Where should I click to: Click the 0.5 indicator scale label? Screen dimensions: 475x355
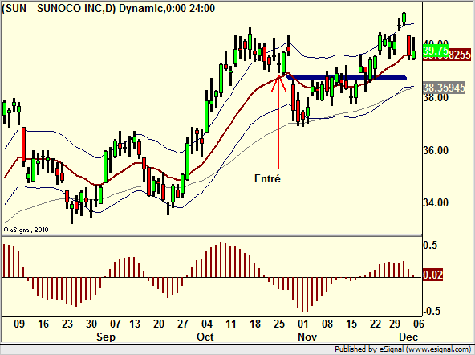430,245
